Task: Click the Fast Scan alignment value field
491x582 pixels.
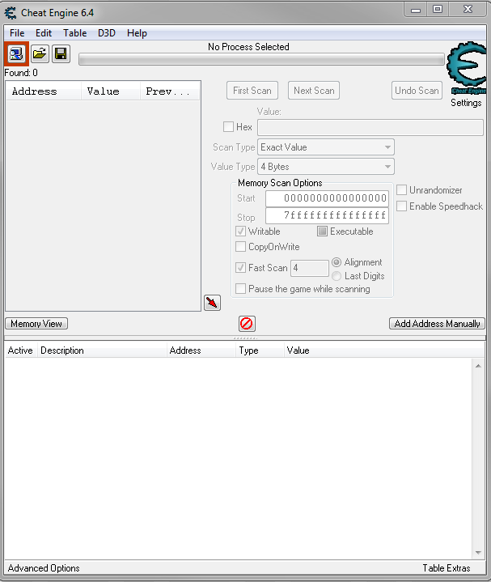Action: pyautogui.click(x=310, y=268)
